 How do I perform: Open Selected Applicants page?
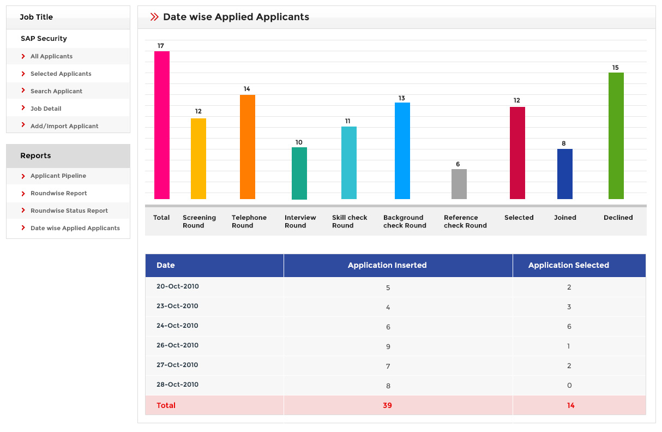(x=61, y=74)
